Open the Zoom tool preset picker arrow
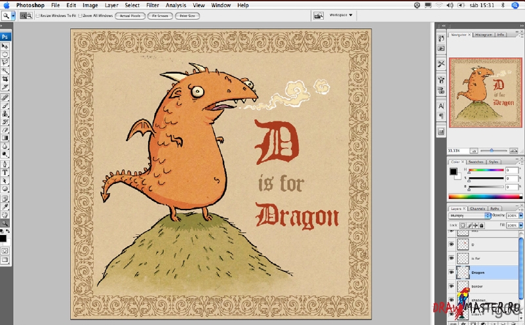Screen dimensions: 525x325 point(13,15)
